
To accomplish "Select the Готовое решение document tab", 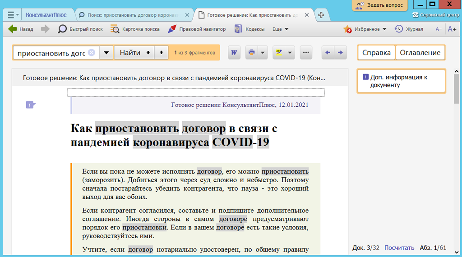I will click(252, 15).
